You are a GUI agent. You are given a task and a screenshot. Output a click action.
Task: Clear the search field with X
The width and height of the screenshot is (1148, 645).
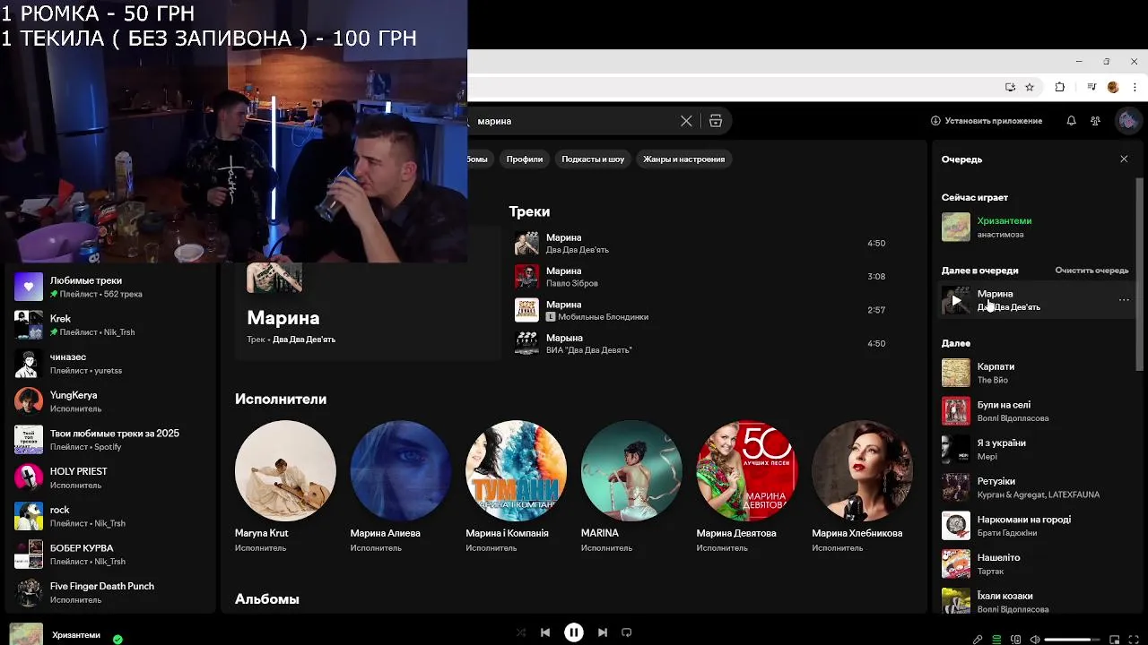pyautogui.click(x=686, y=121)
